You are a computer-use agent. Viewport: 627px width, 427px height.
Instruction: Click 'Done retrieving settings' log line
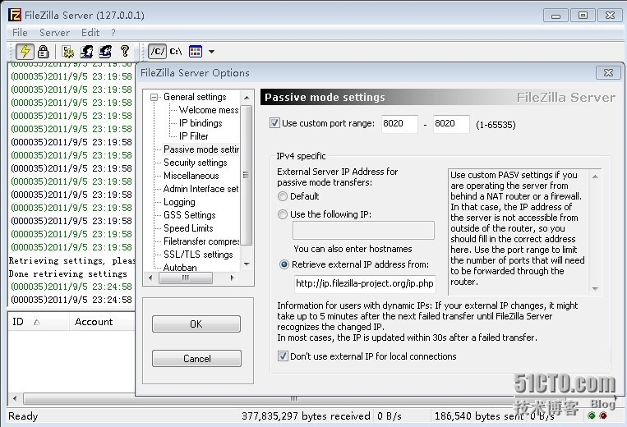[68, 274]
